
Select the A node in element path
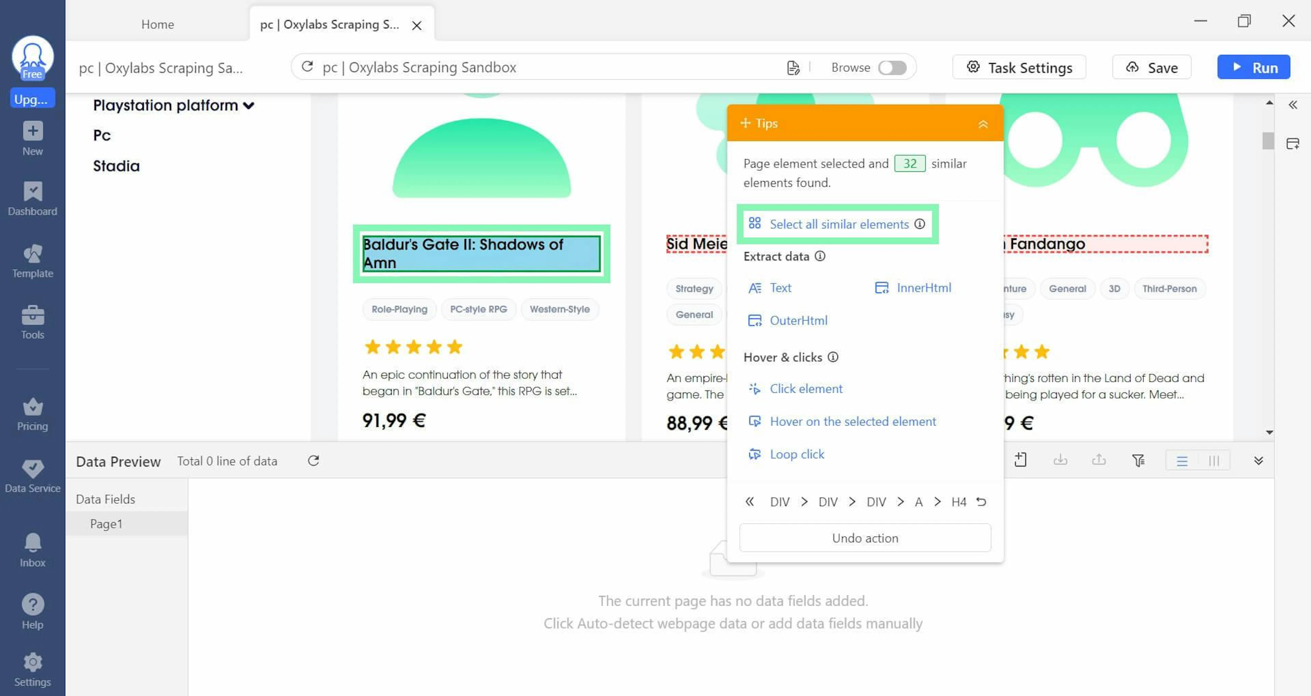coord(919,502)
